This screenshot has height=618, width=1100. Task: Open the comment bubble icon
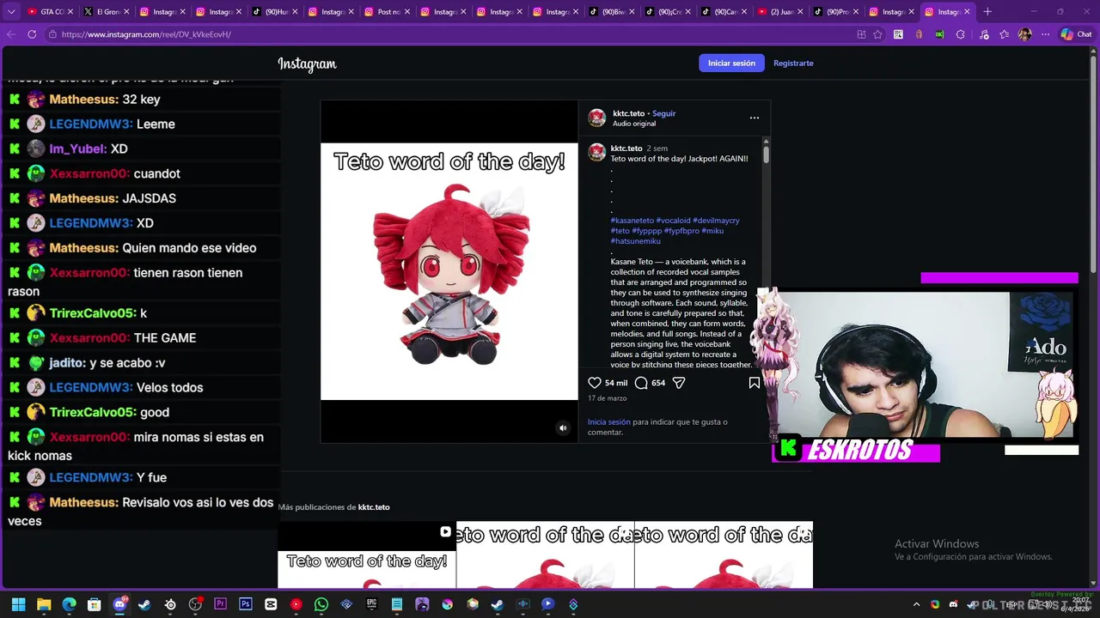coord(641,383)
